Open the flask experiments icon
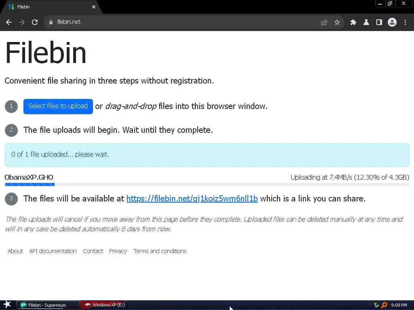 (x=366, y=23)
